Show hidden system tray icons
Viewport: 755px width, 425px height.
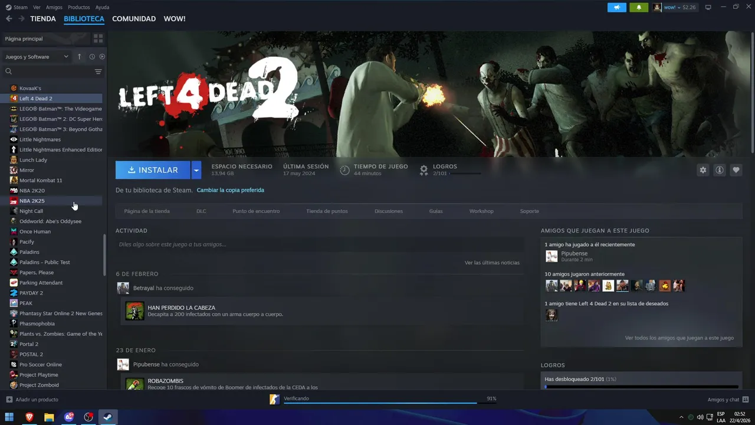tap(681, 417)
